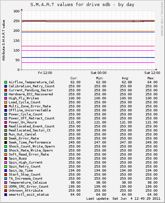Click the Sat 00:00 time axis label
165x203 pixels.
point(99,73)
